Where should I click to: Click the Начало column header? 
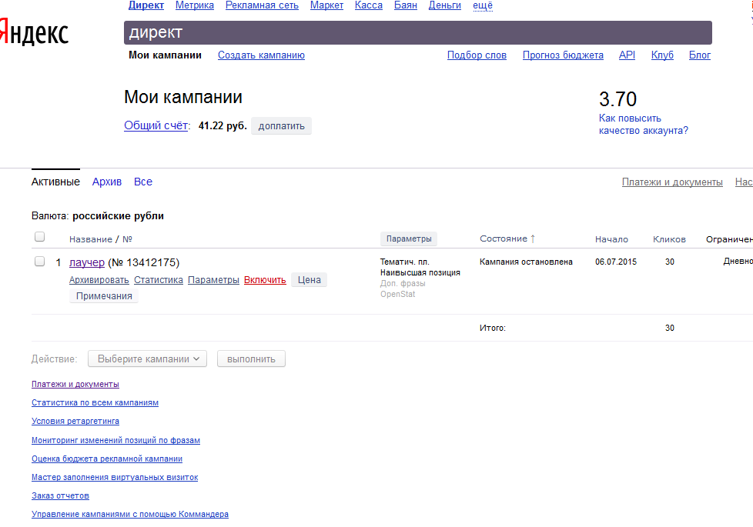click(611, 239)
